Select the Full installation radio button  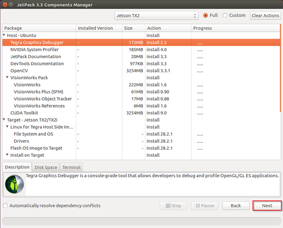[205, 15]
